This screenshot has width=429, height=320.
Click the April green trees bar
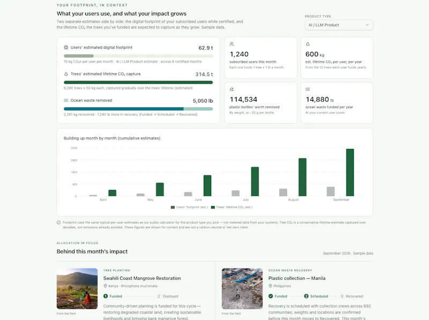tap(112, 193)
